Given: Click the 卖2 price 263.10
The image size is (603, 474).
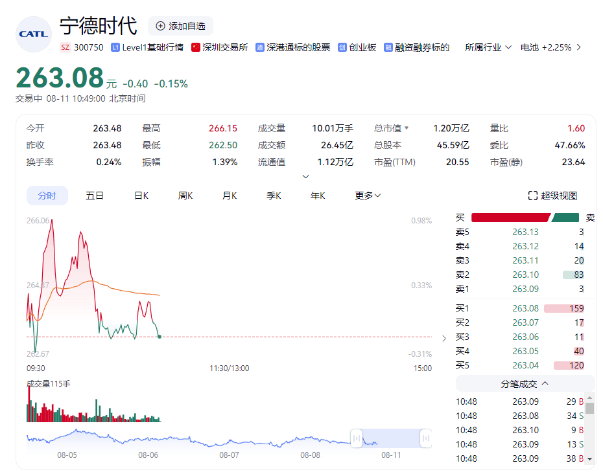Looking at the screenshot, I should click(525, 275).
